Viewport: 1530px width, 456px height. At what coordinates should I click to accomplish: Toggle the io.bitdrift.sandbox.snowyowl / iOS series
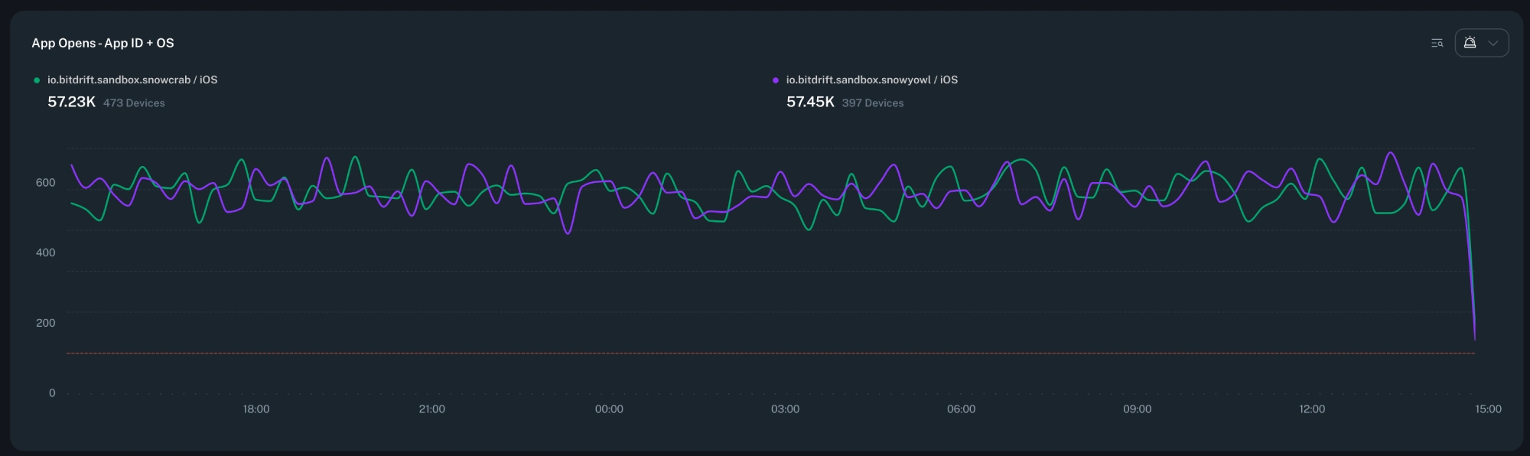click(871, 80)
